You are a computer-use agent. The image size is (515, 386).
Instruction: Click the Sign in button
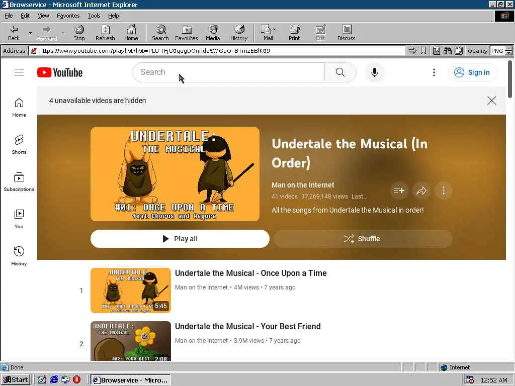coord(473,72)
